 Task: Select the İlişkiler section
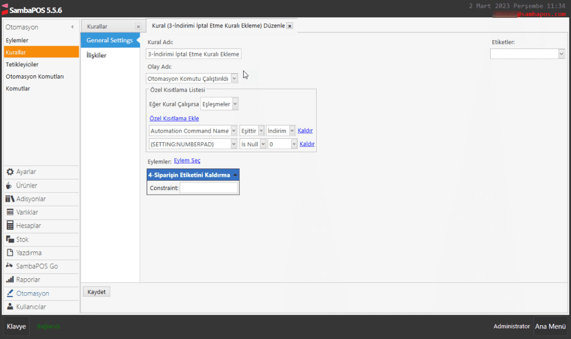(96, 55)
